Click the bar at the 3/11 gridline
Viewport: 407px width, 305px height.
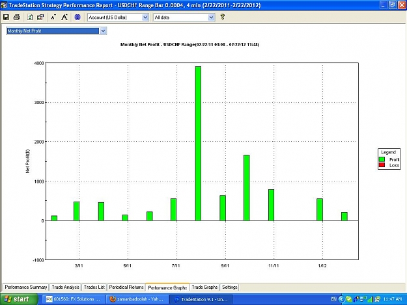click(x=76, y=211)
